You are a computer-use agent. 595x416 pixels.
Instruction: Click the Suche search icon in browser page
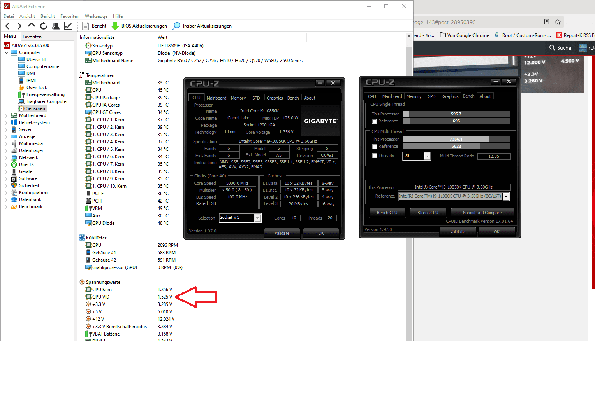552,48
